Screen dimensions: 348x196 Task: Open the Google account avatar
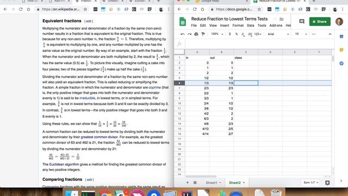click(x=339, y=22)
